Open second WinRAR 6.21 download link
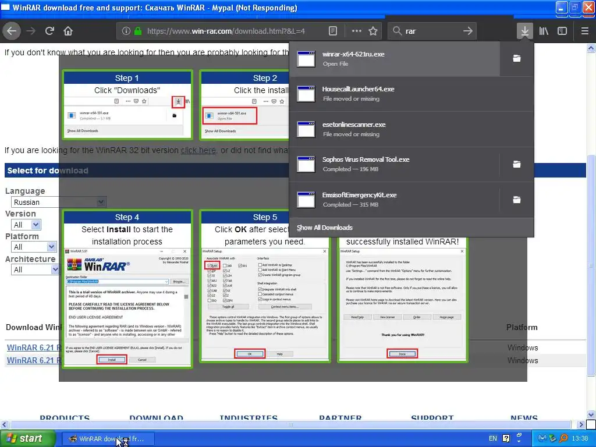This screenshot has width=596, height=447. tap(34, 360)
